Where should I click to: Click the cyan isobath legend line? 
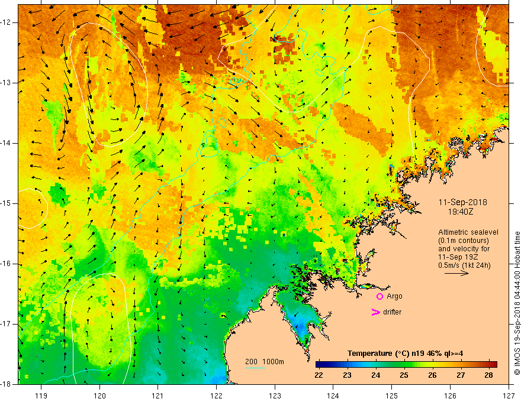(255, 368)
